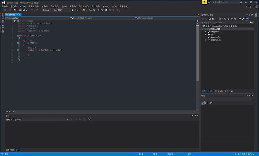The image size is (259, 156).
Task: Select Solution 'ConsoleApp1' root node
Action: 221,26
